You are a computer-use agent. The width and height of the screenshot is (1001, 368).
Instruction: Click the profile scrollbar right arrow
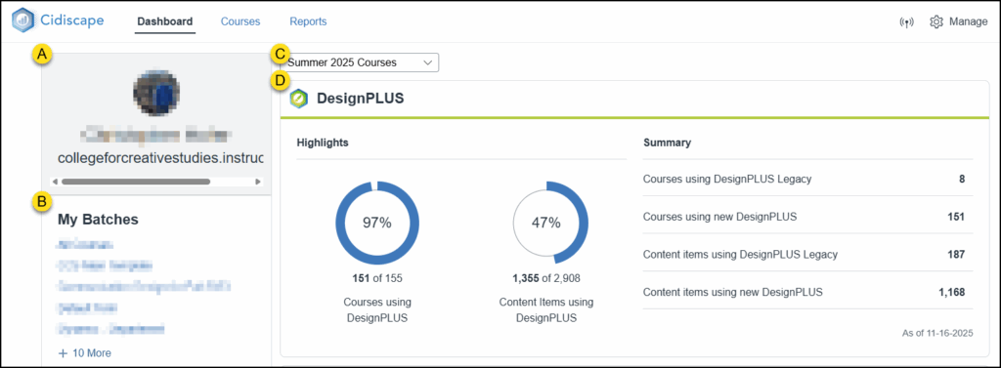point(258,182)
